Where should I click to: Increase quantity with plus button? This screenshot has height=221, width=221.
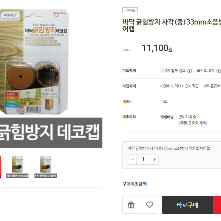[x=155, y=159]
